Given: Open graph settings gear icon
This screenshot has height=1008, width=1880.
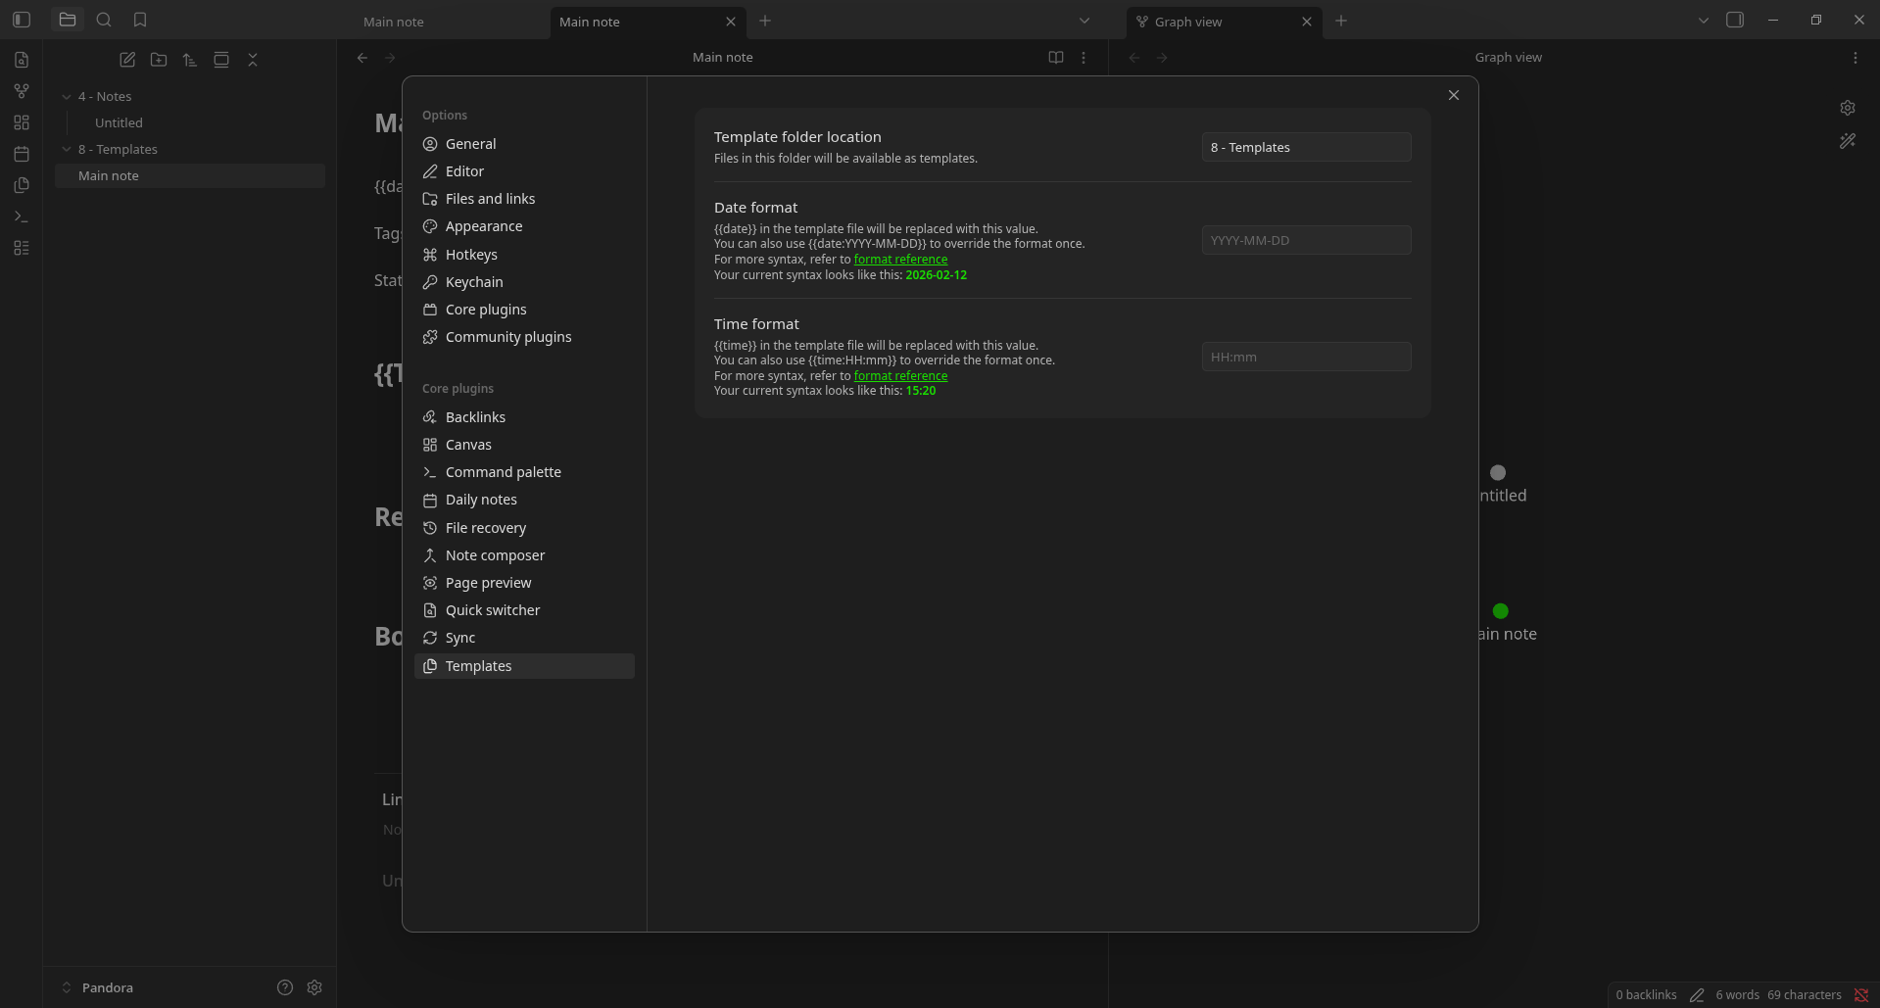Looking at the screenshot, I should tap(1847, 108).
